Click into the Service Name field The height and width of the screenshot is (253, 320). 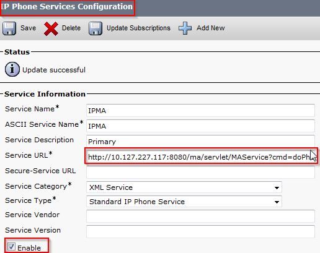pos(200,111)
